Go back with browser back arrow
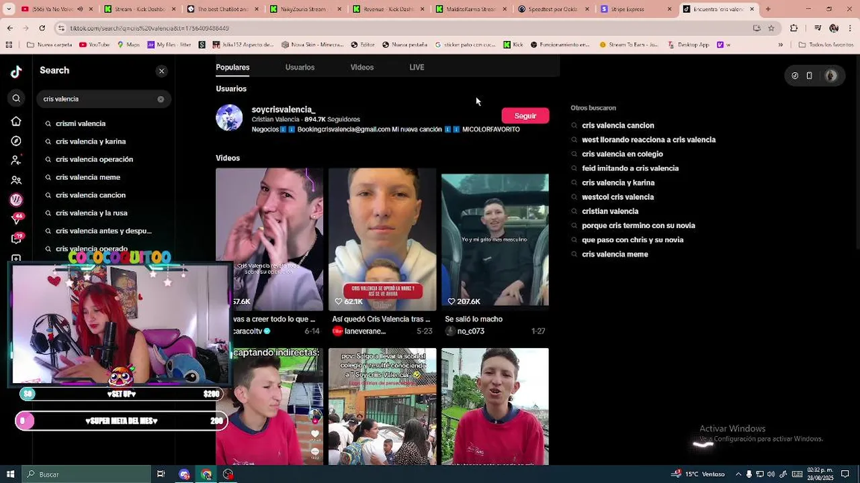This screenshot has width=860, height=483. click(x=9, y=28)
